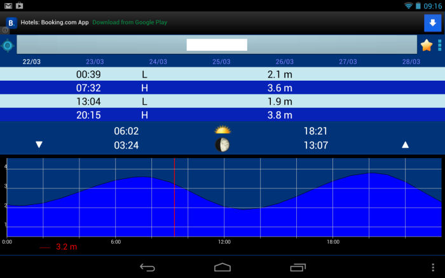Tap the sun sunrise/sunset icon

coord(222,131)
